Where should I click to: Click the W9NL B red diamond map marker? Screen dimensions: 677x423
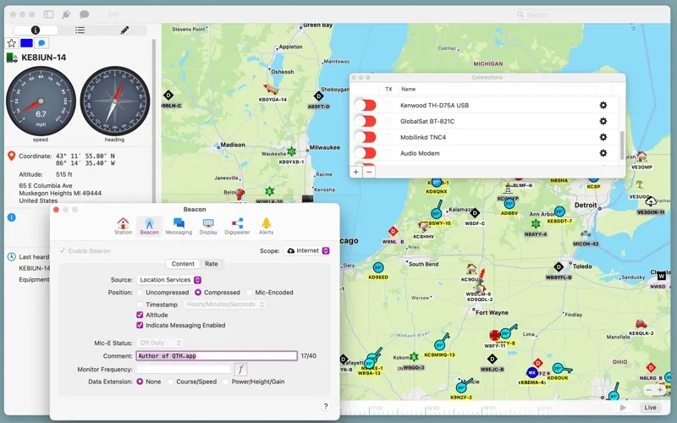tap(393, 232)
